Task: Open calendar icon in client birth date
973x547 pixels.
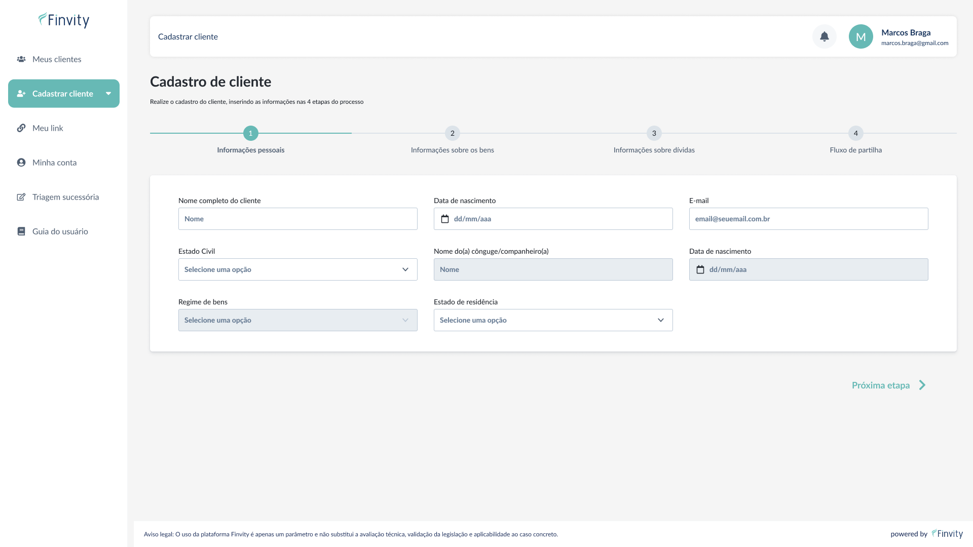Action: [445, 219]
